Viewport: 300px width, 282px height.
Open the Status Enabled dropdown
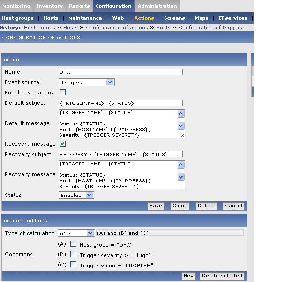pyautogui.click(x=76, y=195)
